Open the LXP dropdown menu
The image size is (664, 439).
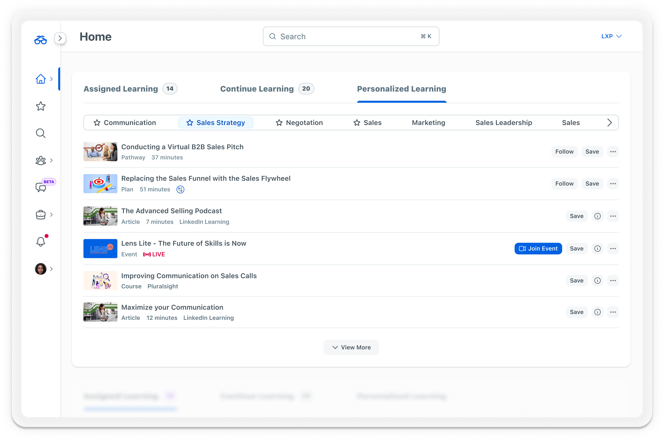click(x=611, y=36)
